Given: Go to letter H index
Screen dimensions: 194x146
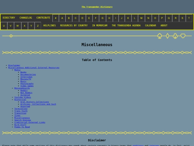Looking at the screenshot, I should (x=109, y=18).
